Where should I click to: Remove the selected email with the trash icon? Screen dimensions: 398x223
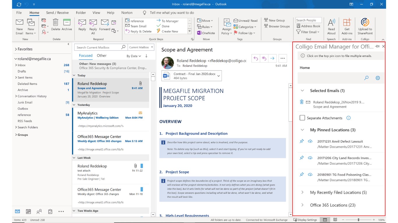click(302, 102)
